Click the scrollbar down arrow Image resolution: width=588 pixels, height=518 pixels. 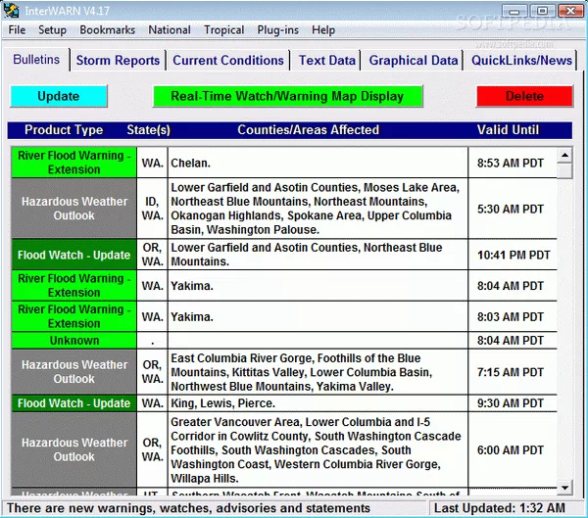[x=564, y=488]
